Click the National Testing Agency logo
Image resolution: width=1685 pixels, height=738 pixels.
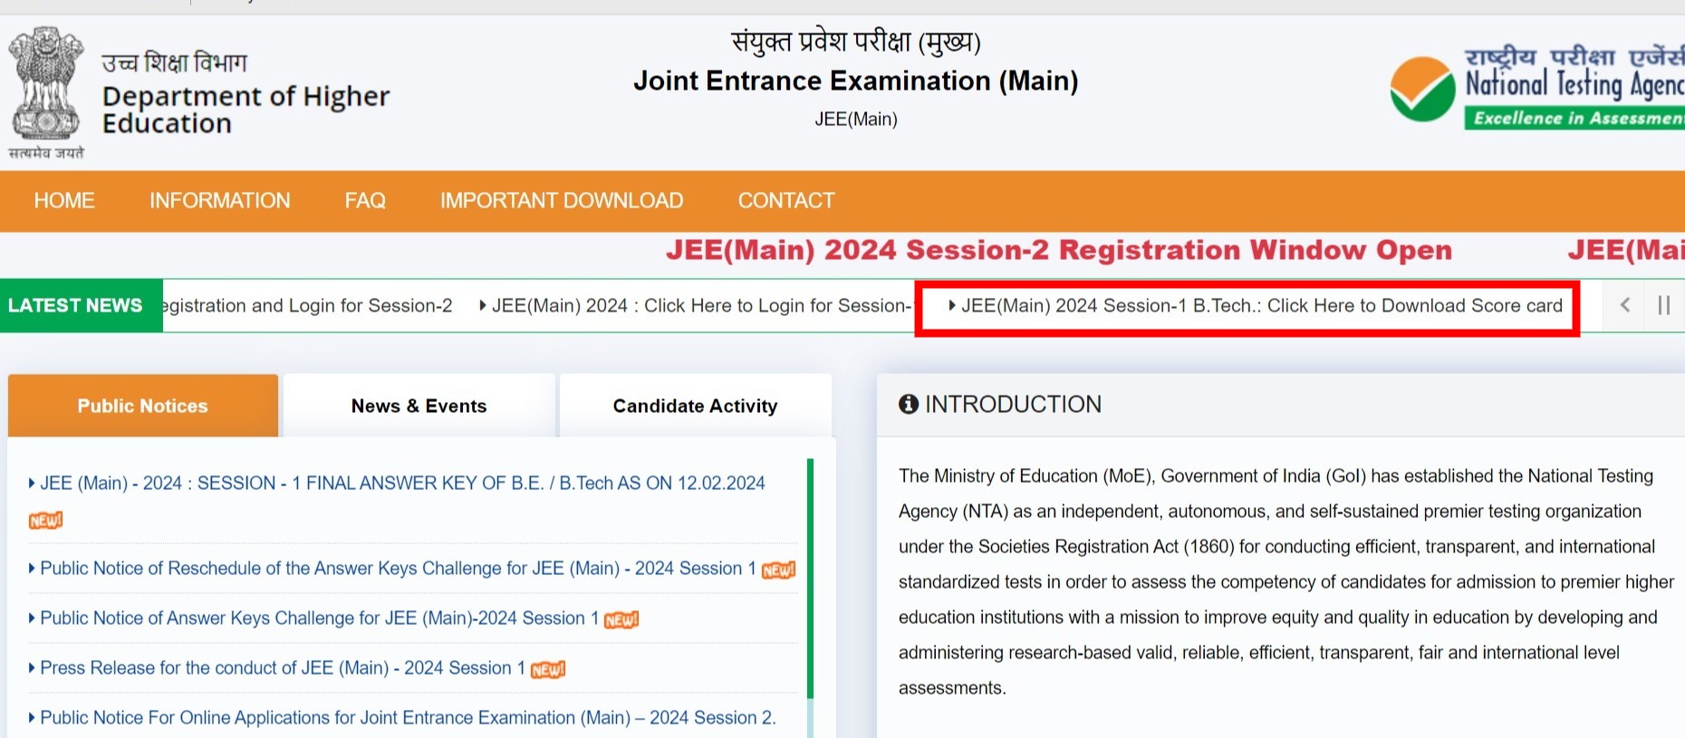(1536, 90)
